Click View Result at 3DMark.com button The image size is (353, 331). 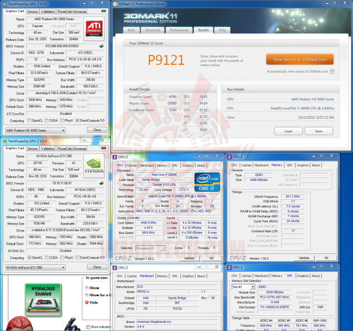tap(300, 59)
